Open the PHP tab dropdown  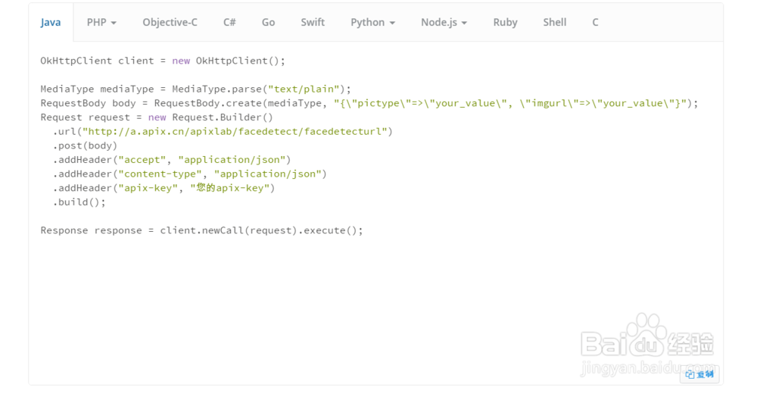coord(101,23)
